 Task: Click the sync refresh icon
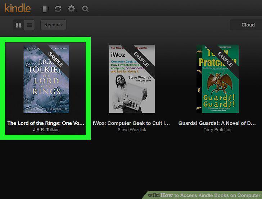click(58, 9)
